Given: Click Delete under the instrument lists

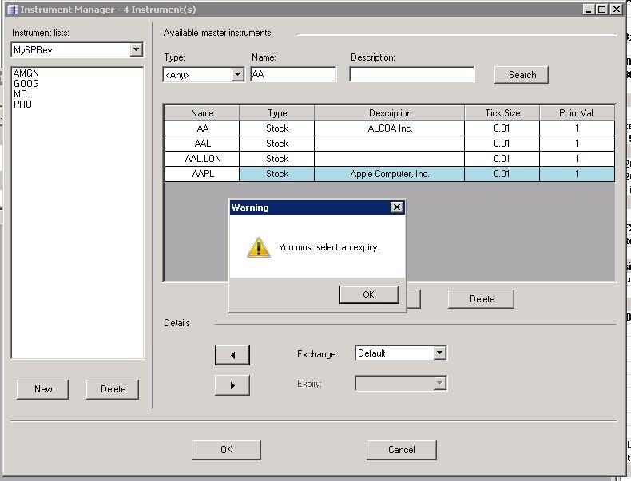Looking at the screenshot, I should pyautogui.click(x=113, y=389).
